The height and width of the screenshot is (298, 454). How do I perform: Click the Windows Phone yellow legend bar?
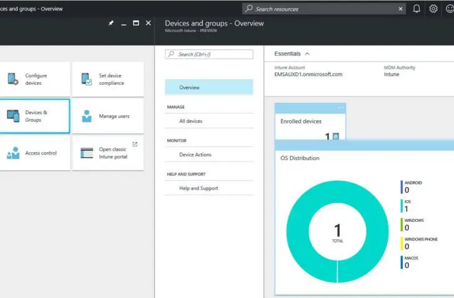(402, 243)
